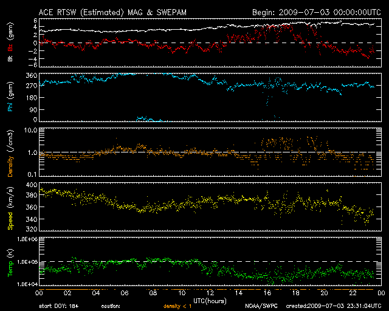Click the "0.1" tick on the Density axis
Image resolution: width=389 pixels, height=311 pixels.
tap(32, 174)
